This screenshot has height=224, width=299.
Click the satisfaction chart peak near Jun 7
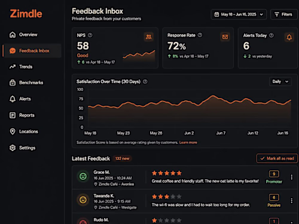(x=213, y=96)
